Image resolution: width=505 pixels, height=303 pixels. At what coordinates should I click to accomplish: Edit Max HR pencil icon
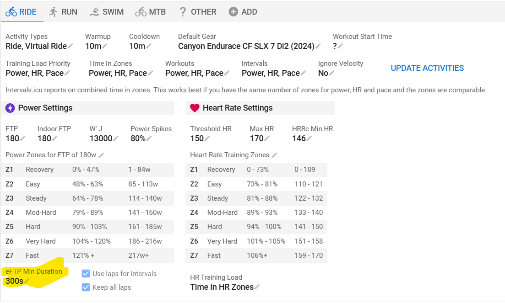pos(267,138)
